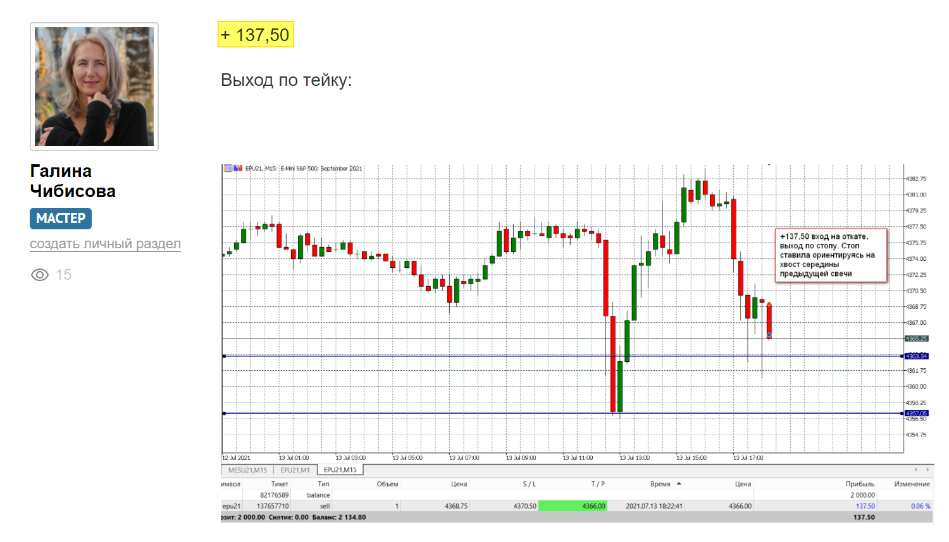Click the eye views icon beside 15
This screenshot has width=949, height=542.
click(x=40, y=275)
